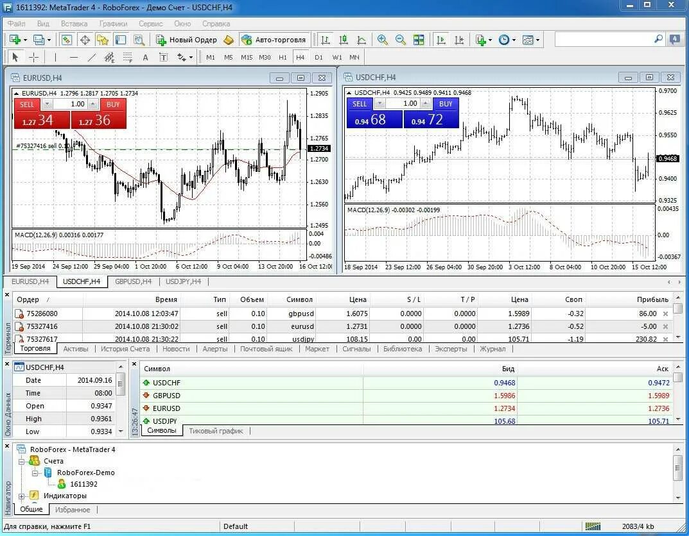Pick the vertical line drawing tool

[x=55, y=57]
